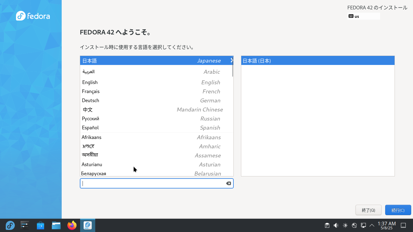Open the clipboard tray icon

(x=327, y=225)
